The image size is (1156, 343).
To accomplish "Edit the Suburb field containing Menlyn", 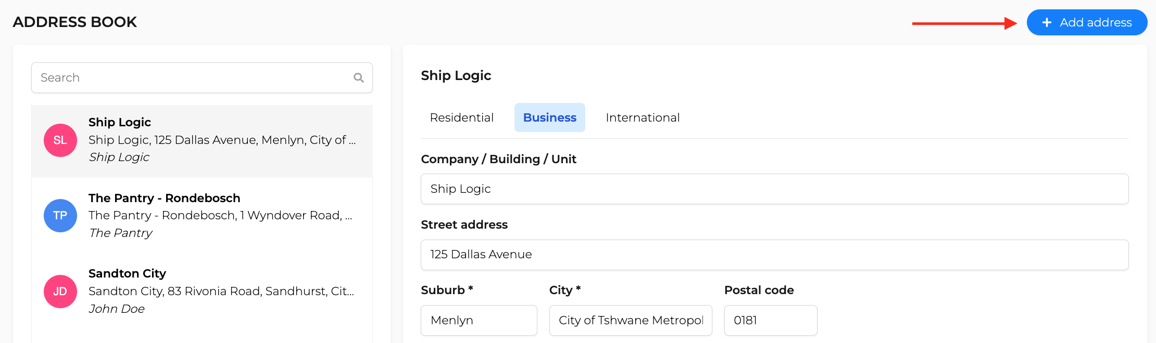I will coord(479,320).
